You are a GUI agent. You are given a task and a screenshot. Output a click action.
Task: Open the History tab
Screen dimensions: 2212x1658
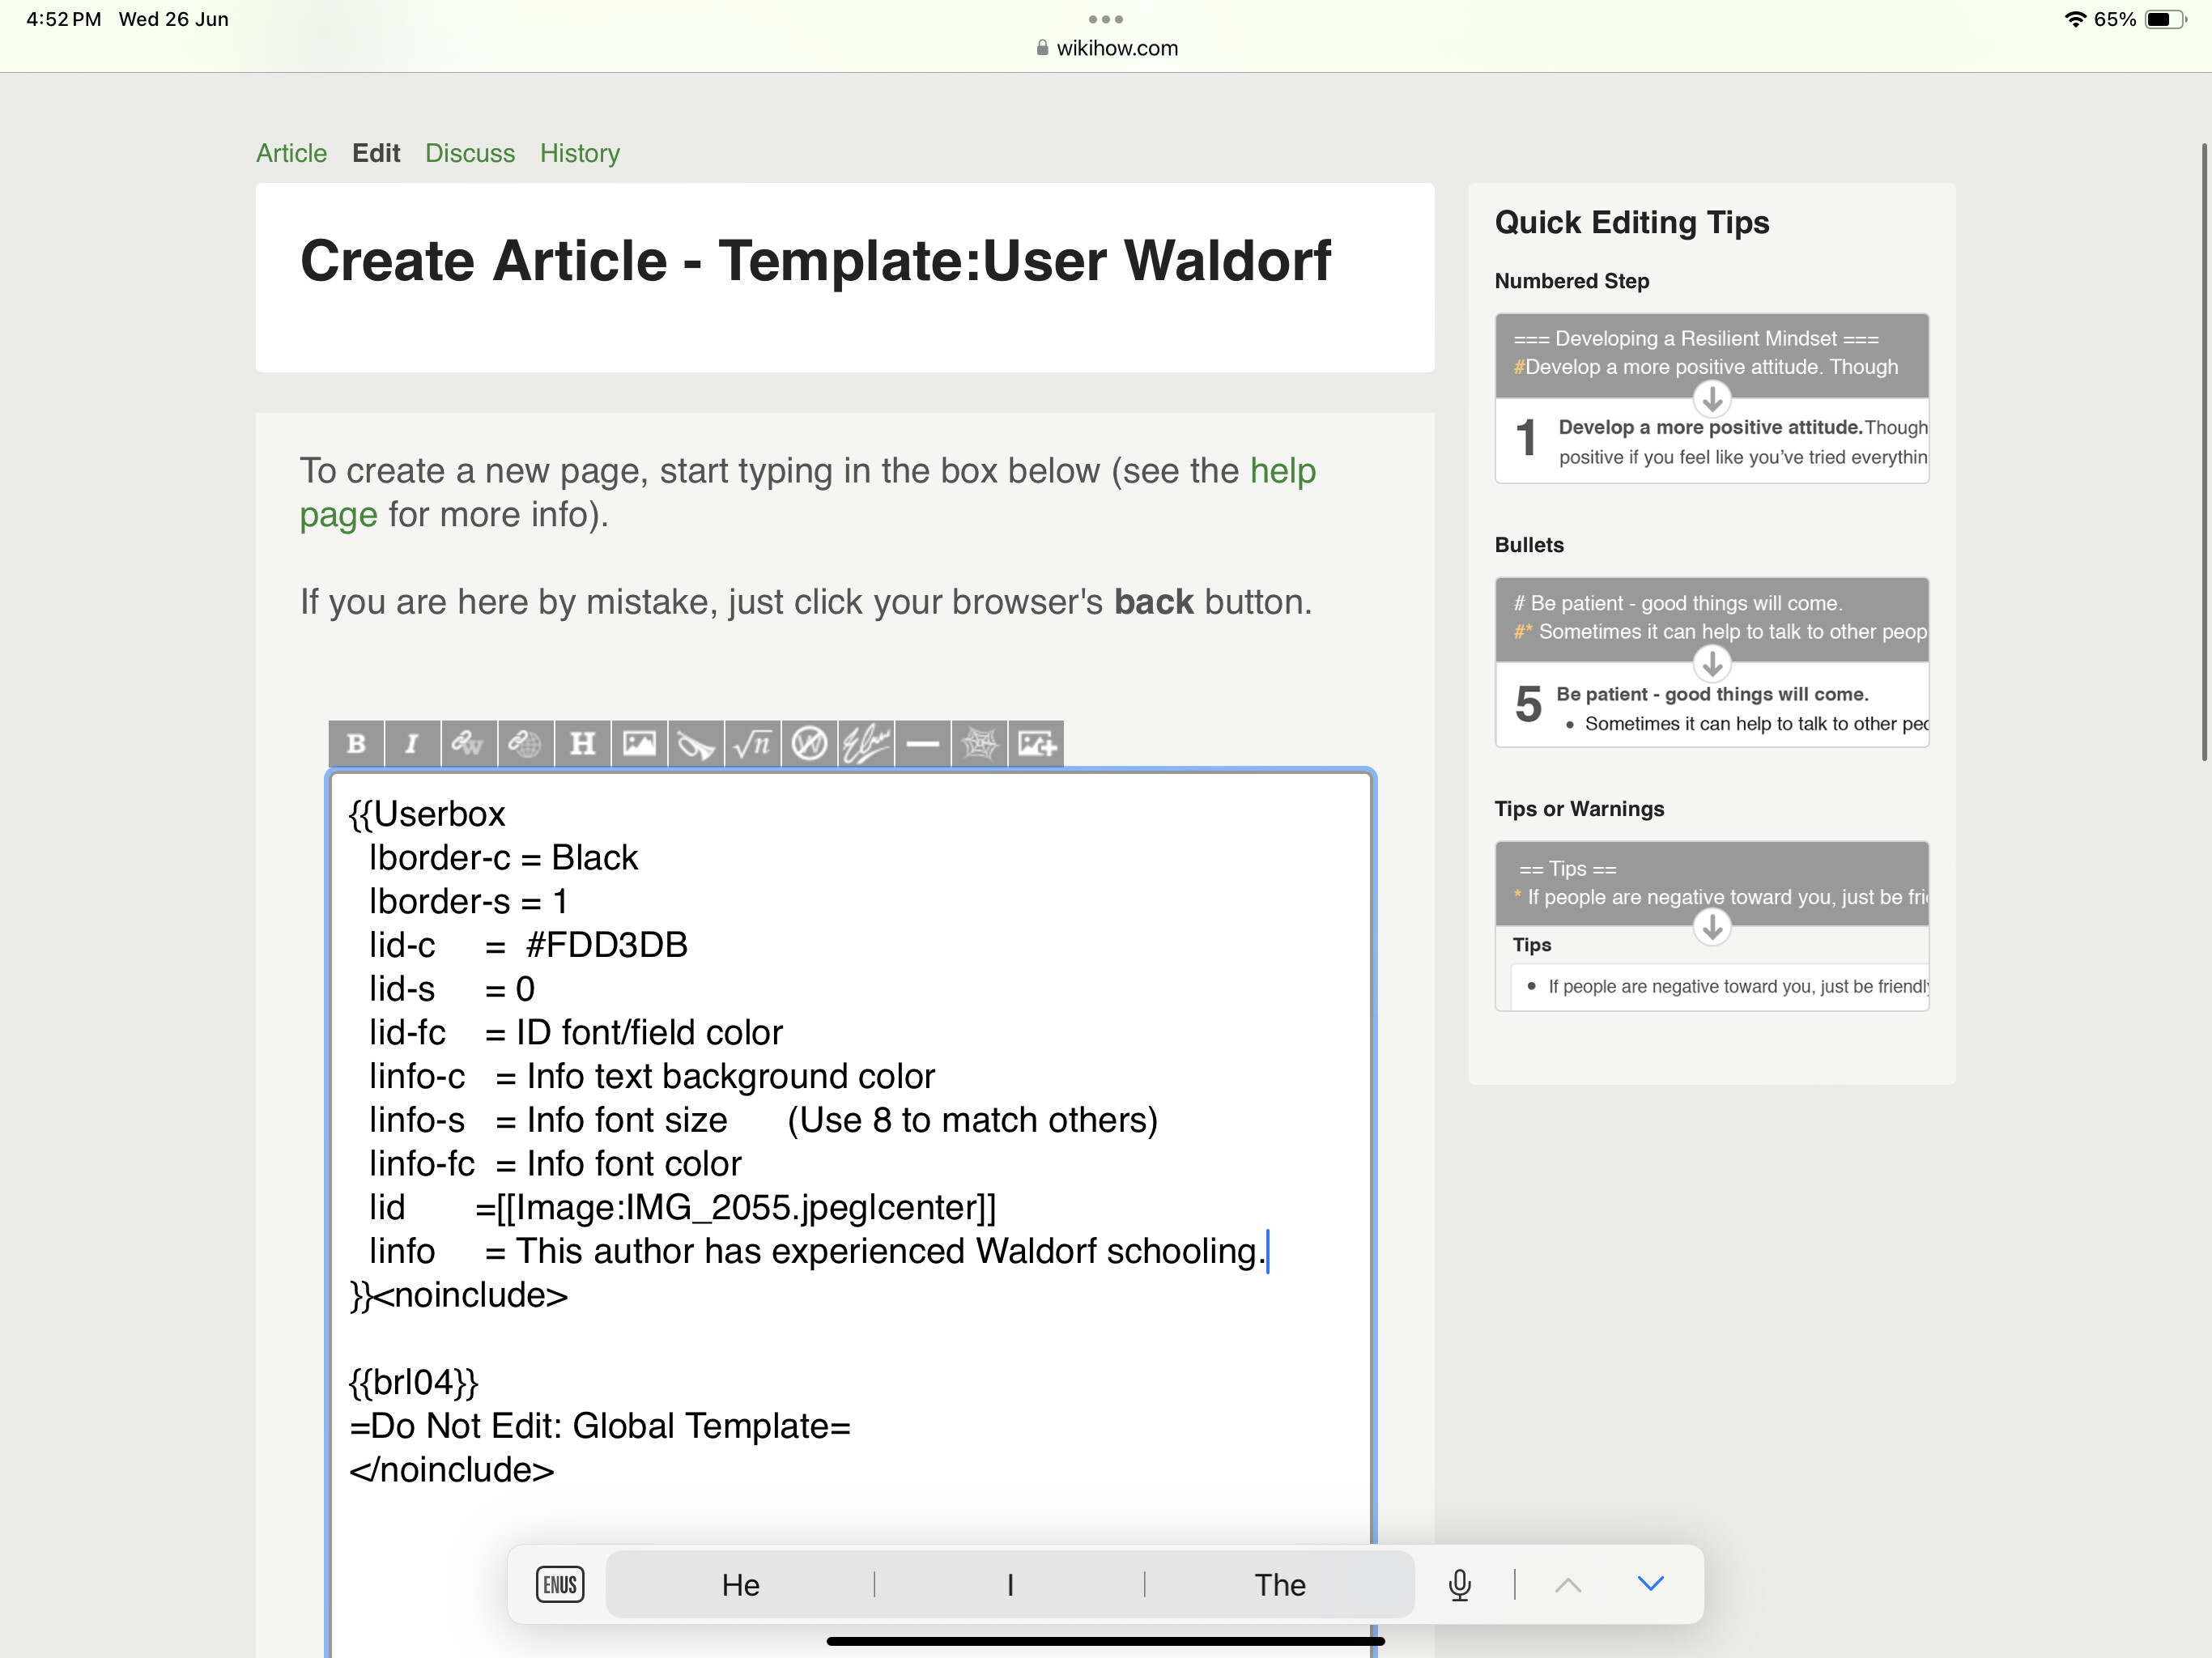[580, 153]
